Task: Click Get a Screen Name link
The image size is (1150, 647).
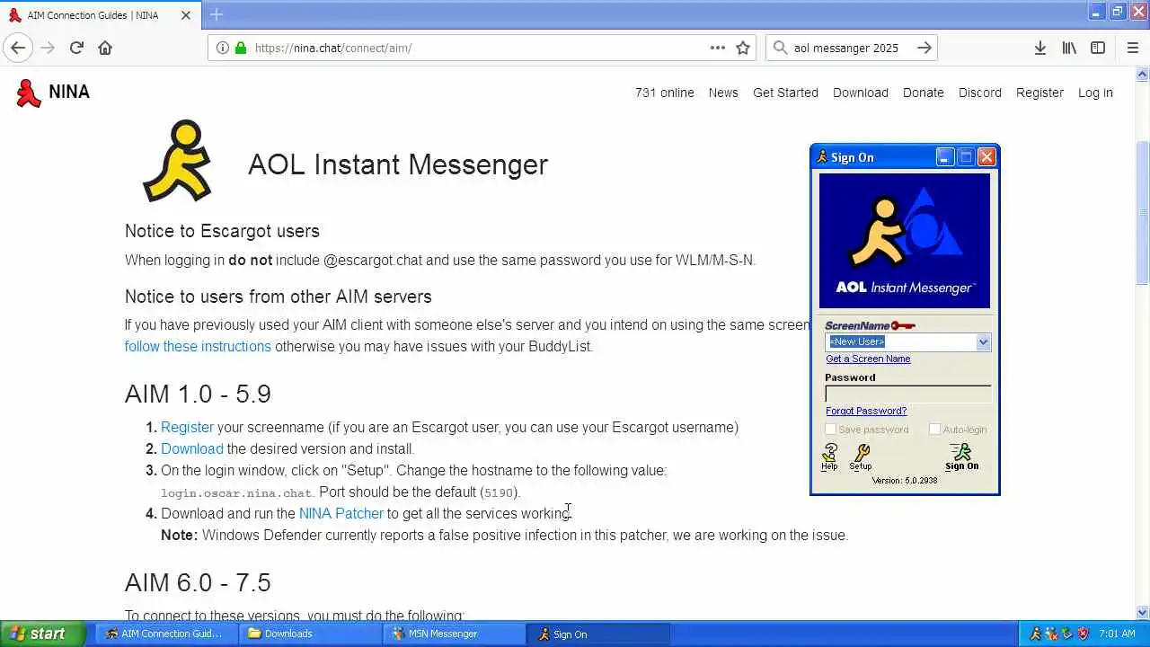Action: coord(868,359)
